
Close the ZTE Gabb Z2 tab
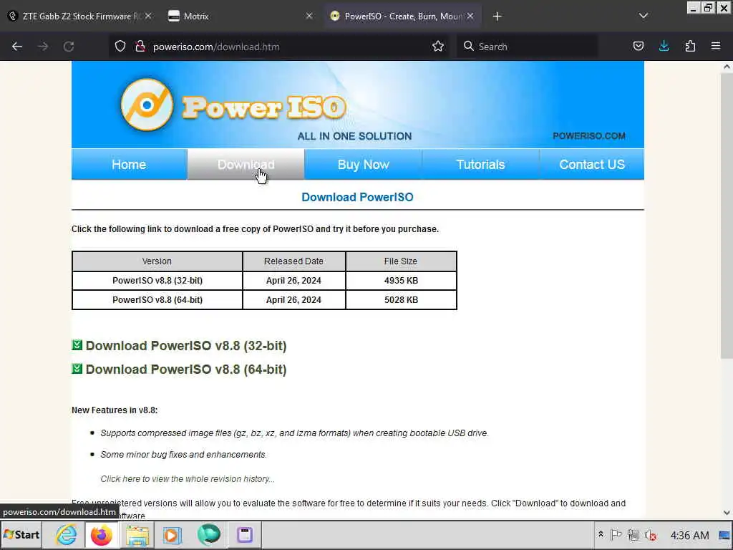147,16
